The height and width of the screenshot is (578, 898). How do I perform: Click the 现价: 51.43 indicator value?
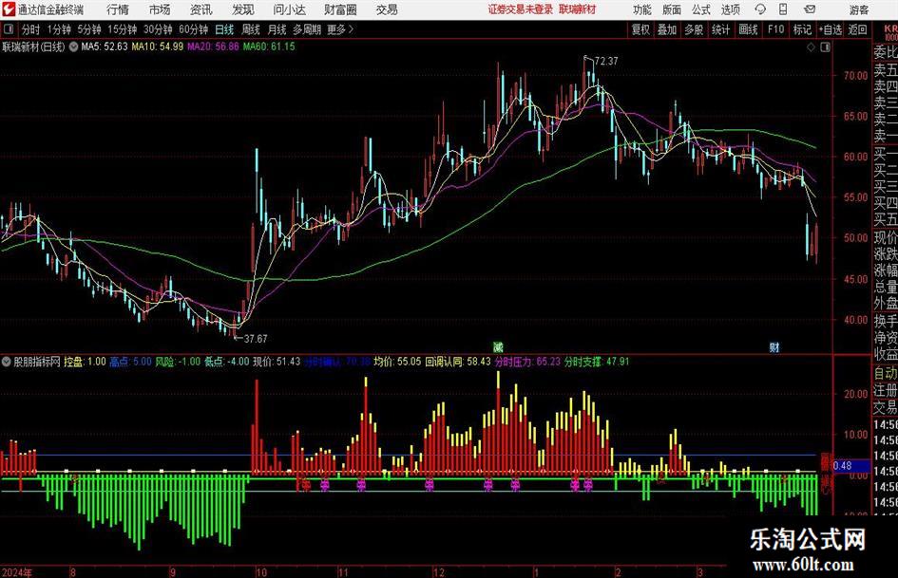[277, 362]
